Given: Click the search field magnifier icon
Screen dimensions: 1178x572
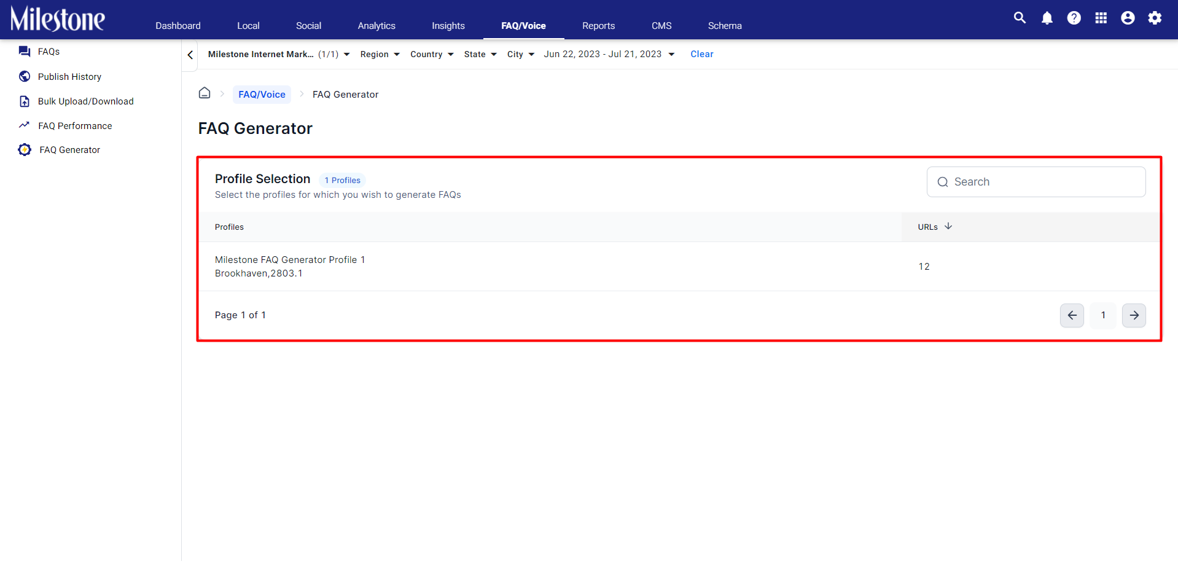Looking at the screenshot, I should click(x=943, y=182).
